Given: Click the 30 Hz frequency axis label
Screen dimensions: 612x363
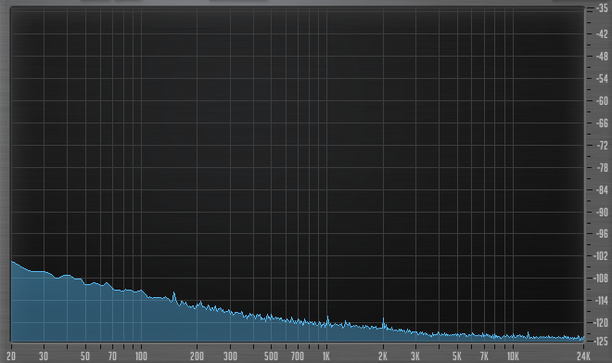Looking at the screenshot, I should point(44,356).
